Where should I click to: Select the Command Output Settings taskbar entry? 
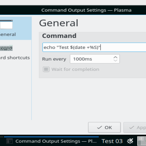point(51,141)
